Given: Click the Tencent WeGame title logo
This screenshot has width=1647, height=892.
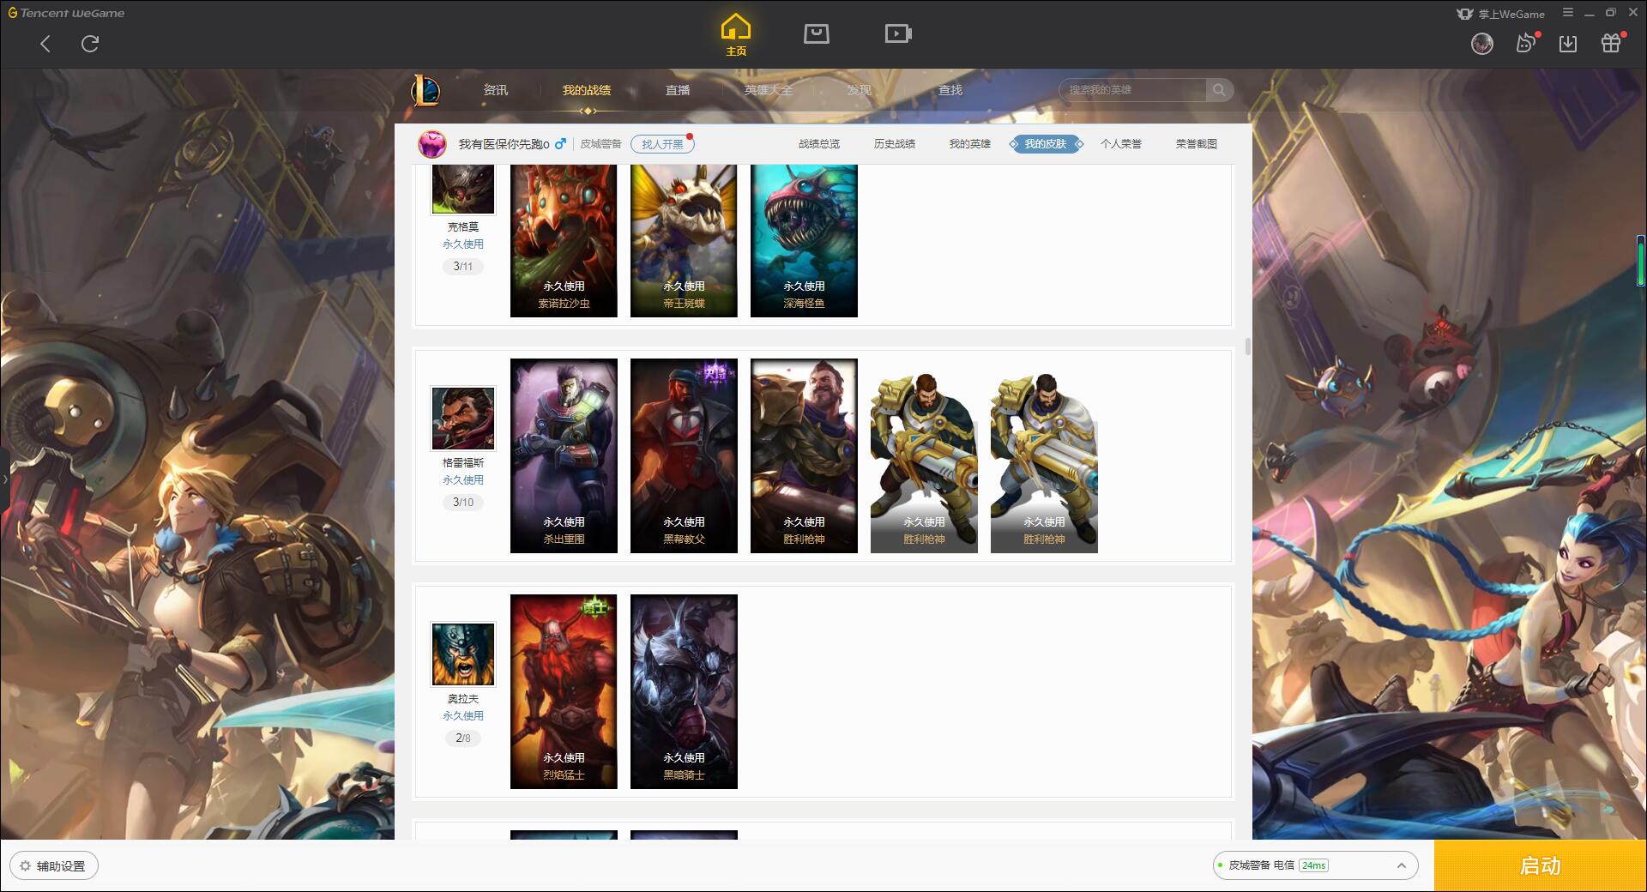Looking at the screenshot, I should coord(67,13).
